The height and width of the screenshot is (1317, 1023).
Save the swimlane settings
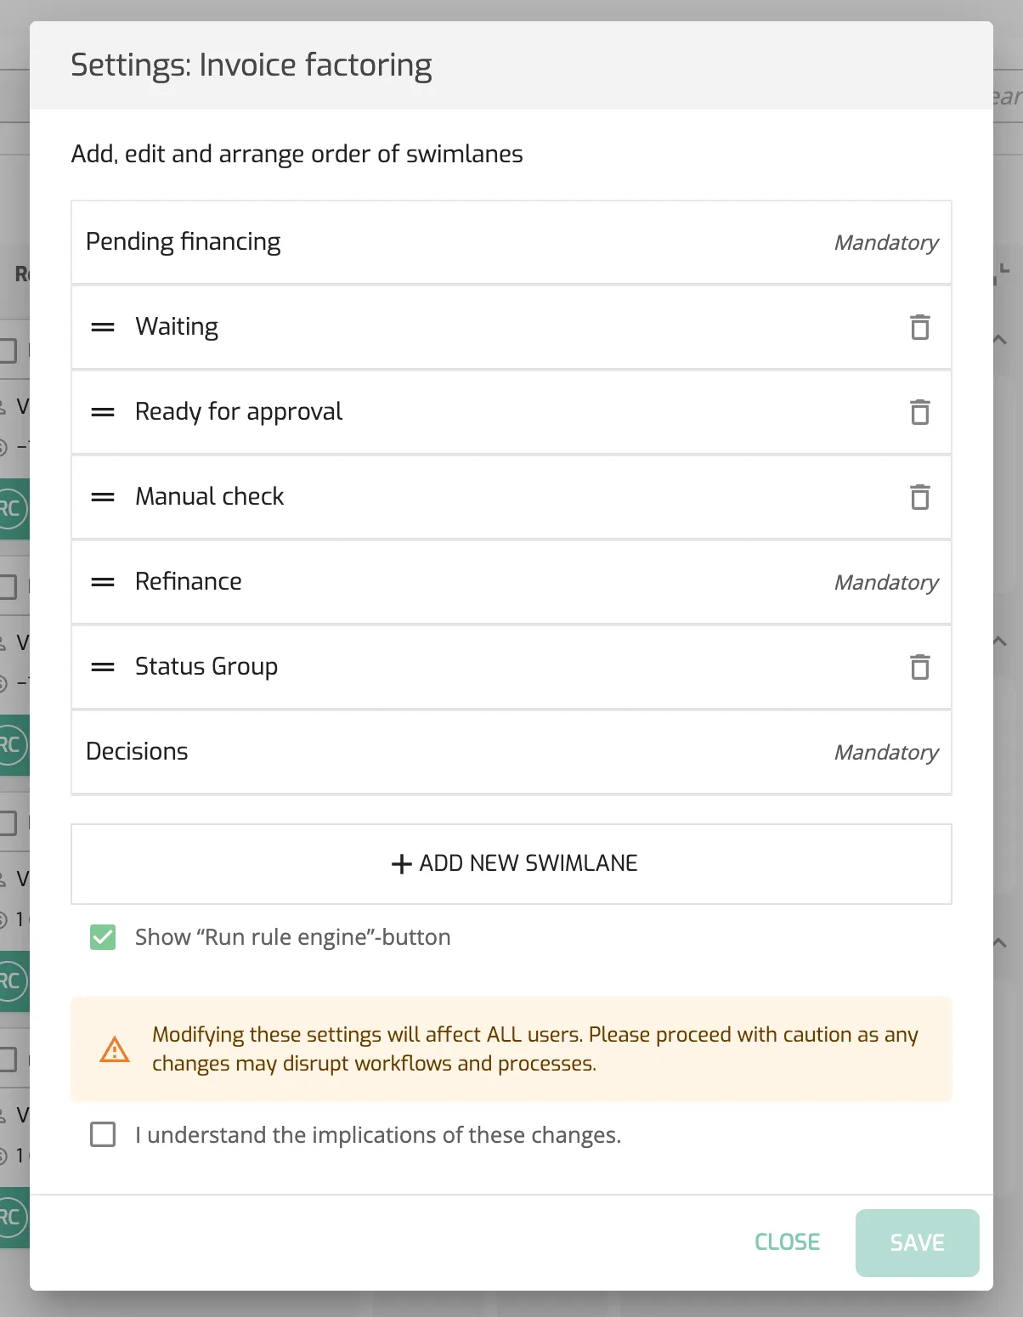tap(917, 1242)
